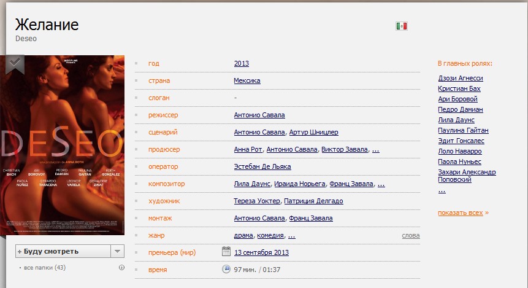
Task: Click Антонио Савала in продюсер row
Action: [x=292, y=149]
